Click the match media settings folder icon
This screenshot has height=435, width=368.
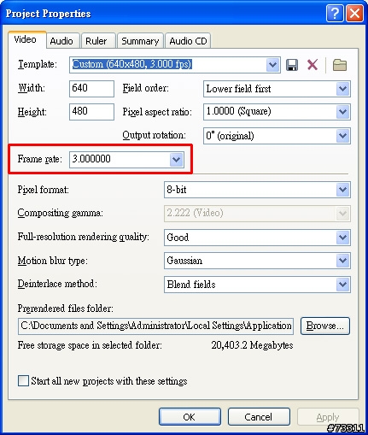click(x=340, y=65)
